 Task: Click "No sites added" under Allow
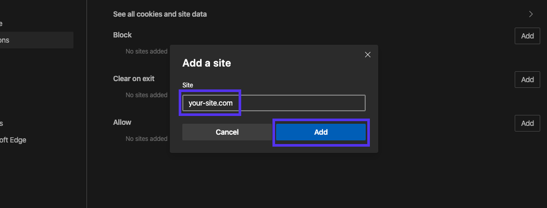pos(146,139)
